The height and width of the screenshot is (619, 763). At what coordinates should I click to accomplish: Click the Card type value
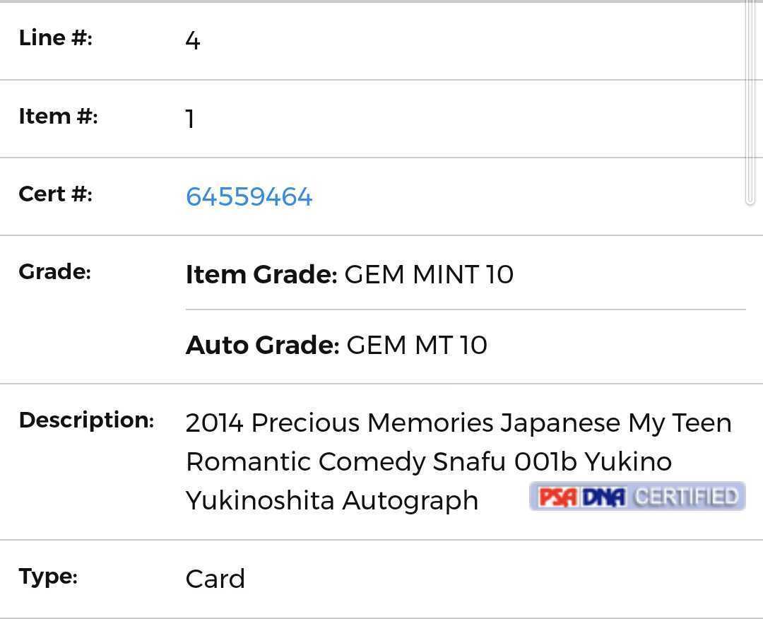215,579
